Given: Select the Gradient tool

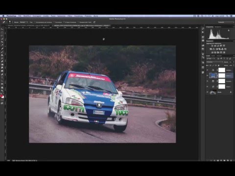Looking at the screenshot, I should pyautogui.click(x=2, y=65).
